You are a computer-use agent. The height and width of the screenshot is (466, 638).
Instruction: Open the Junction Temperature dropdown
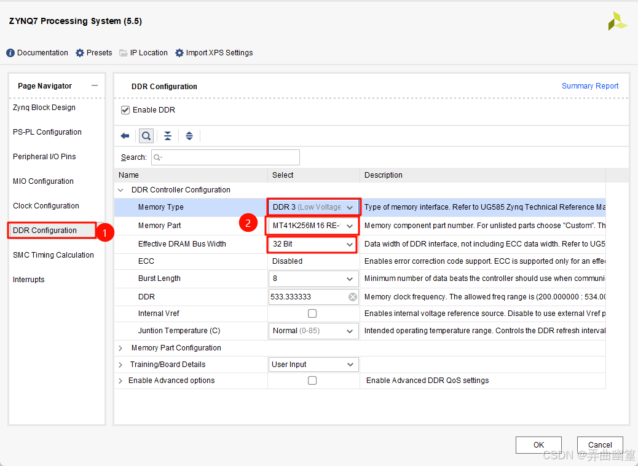click(313, 331)
